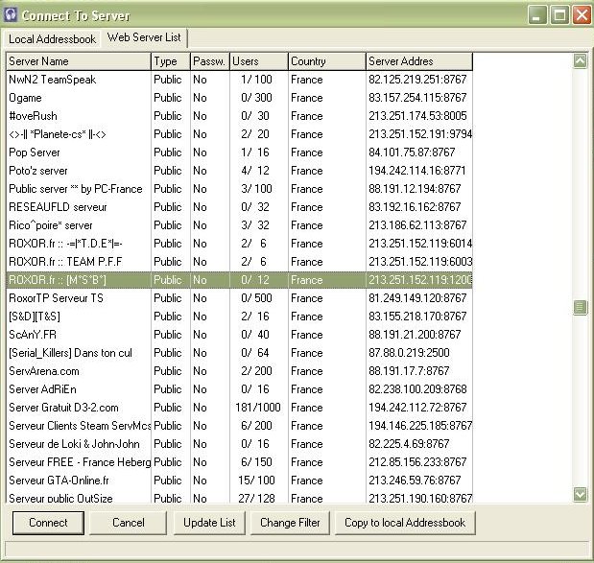Screen dimensions: 594x563
Task: Sort by Server Name column header
Action: tap(79, 61)
